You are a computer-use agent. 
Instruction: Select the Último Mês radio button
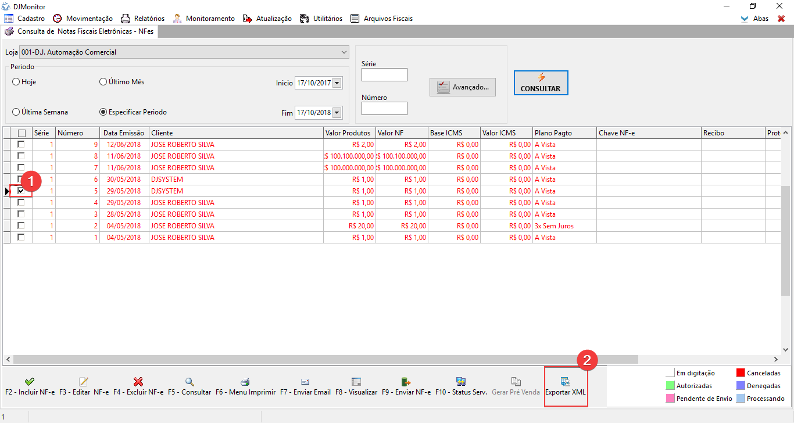pyautogui.click(x=103, y=82)
